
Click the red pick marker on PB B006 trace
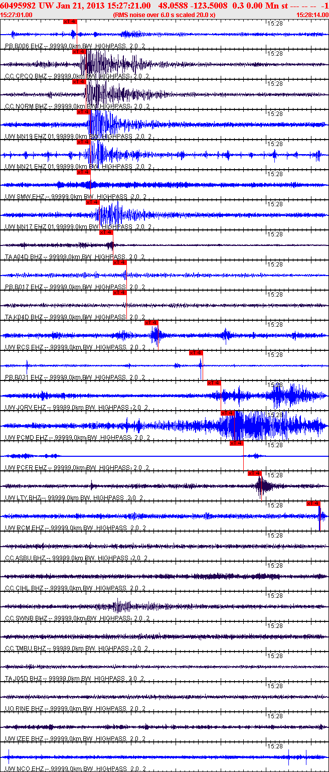click(x=70, y=22)
